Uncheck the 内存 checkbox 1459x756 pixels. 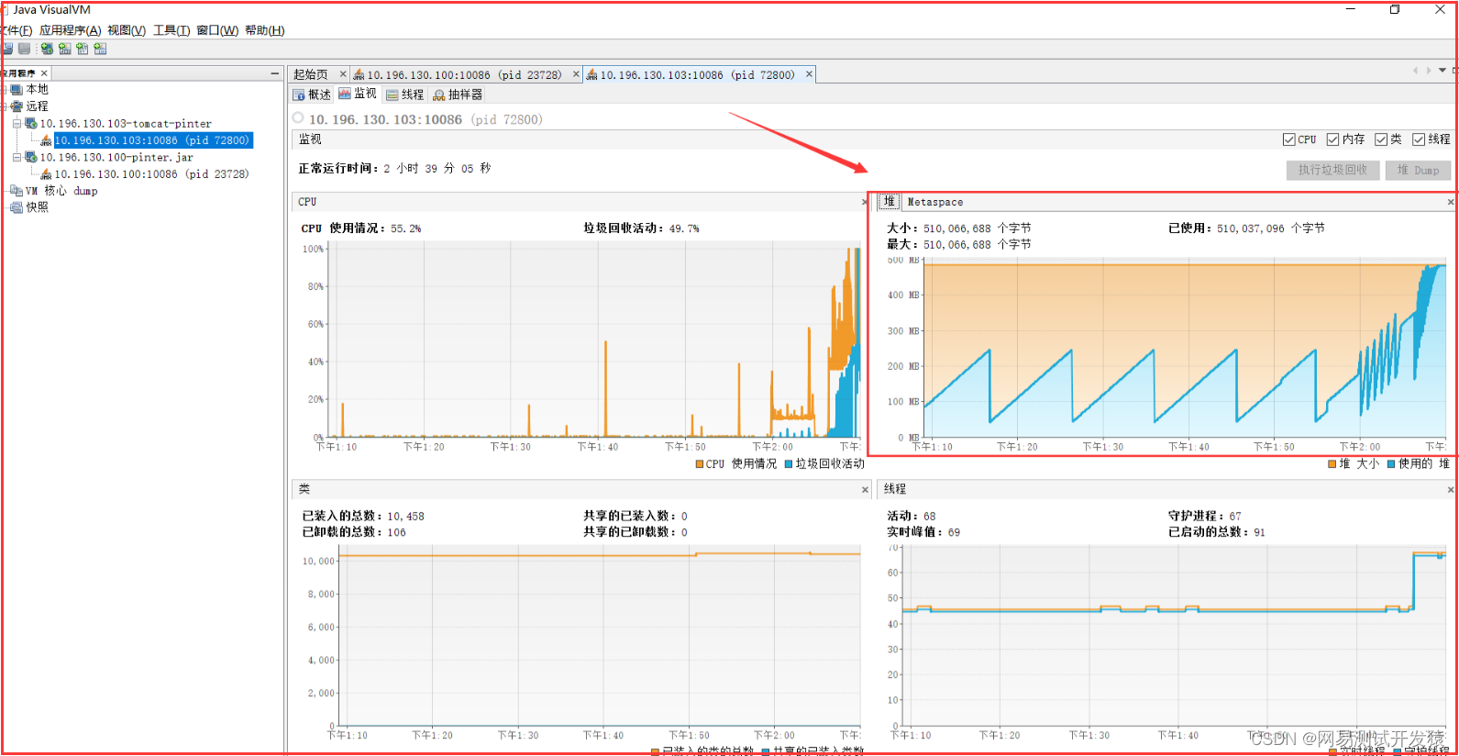pyautogui.click(x=1333, y=139)
